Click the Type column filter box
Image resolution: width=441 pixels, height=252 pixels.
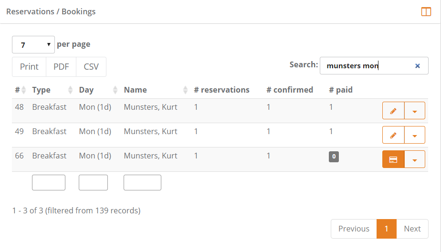49,182
